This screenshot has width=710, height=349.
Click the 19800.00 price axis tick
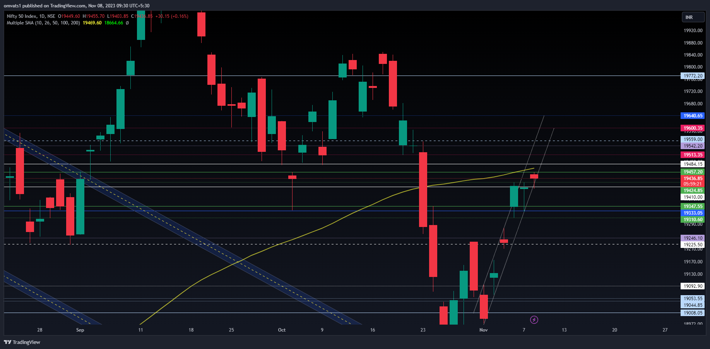pos(693,67)
